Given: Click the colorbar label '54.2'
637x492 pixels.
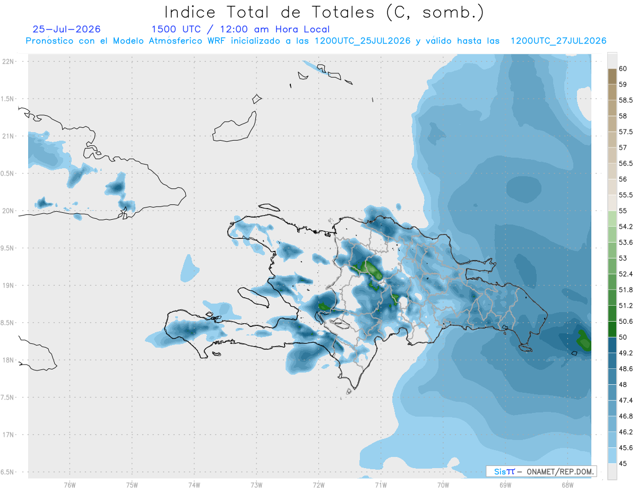Looking at the screenshot, I should (626, 227).
